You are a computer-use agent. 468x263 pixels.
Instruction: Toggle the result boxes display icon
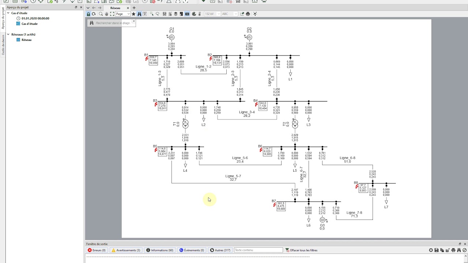tap(187, 14)
